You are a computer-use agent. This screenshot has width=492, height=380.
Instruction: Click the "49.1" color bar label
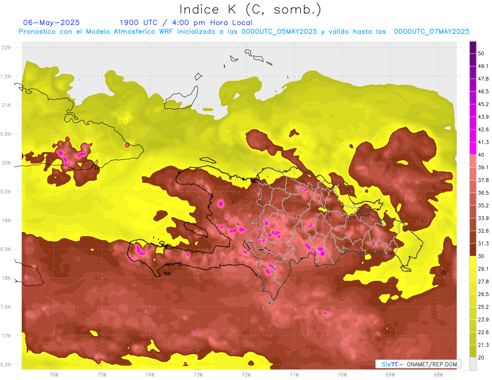pos(483,66)
